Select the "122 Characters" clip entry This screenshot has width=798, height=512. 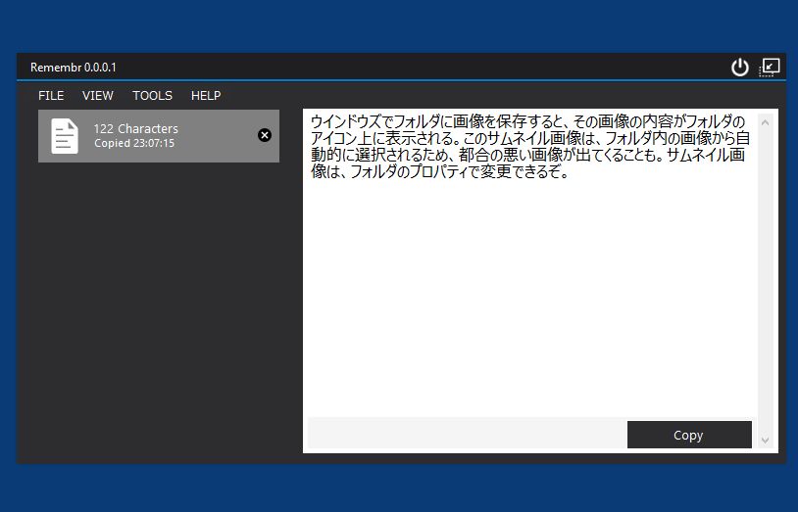159,136
